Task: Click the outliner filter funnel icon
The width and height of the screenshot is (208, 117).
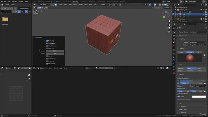Action: (x=201, y=5)
